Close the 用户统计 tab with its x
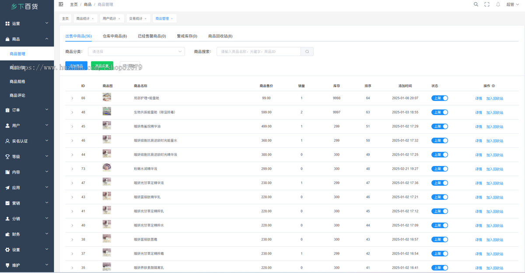The image size is (525, 273). (x=119, y=19)
